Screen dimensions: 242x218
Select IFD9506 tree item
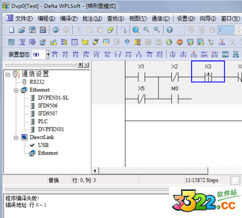click(48, 106)
